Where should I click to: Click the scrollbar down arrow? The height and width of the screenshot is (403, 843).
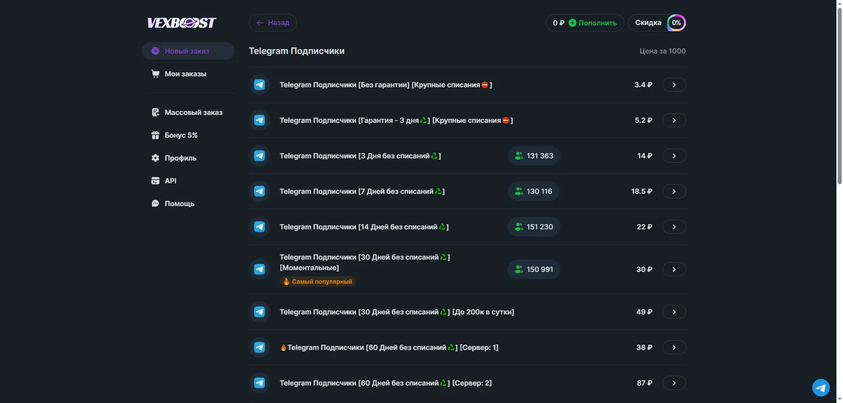(x=839, y=399)
